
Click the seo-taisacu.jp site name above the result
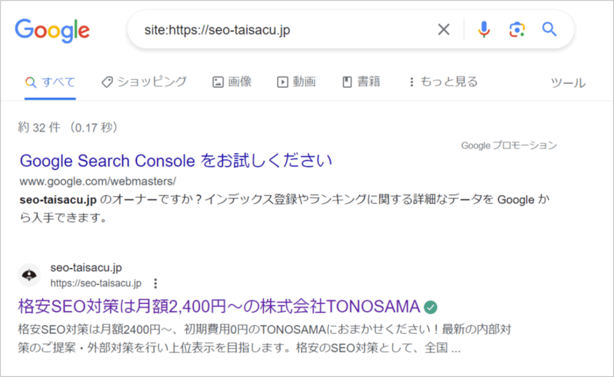tap(86, 268)
